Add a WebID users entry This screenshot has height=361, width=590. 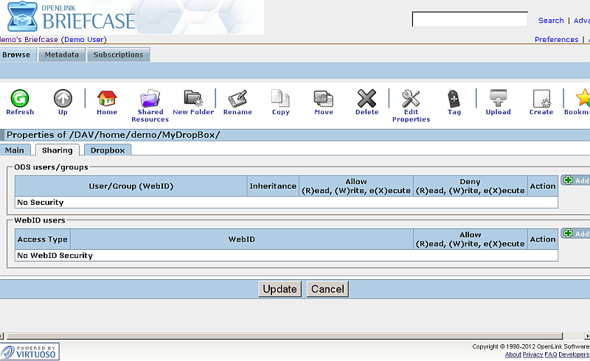click(x=575, y=234)
